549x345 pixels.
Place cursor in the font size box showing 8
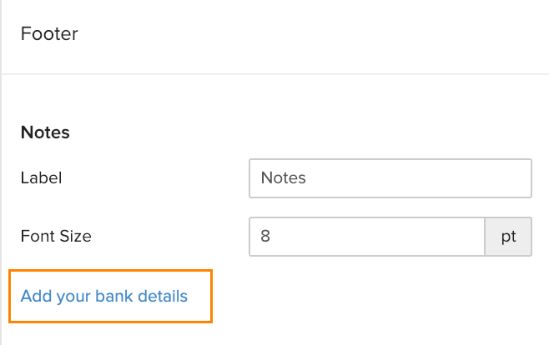366,236
